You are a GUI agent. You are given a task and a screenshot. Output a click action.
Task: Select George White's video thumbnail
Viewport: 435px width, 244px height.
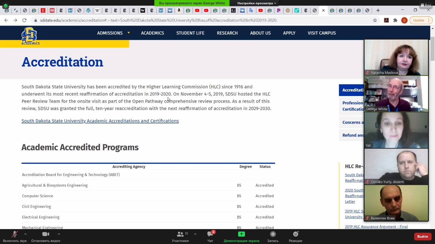(396, 94)
